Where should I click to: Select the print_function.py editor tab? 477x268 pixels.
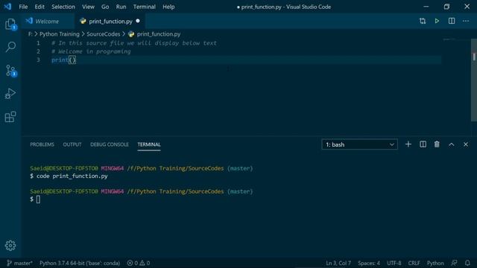coord(110,22)
